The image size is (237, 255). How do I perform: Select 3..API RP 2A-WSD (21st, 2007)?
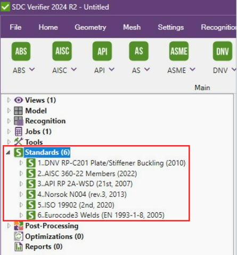(x=85, y=184)
